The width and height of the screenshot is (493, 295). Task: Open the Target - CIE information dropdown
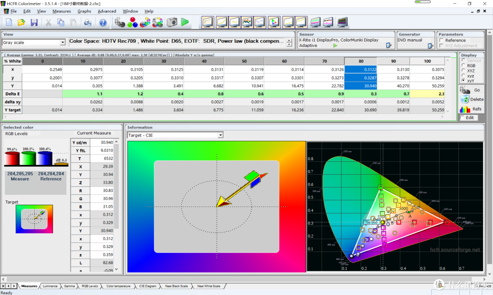pyautogui.click(x=220, y=135)
